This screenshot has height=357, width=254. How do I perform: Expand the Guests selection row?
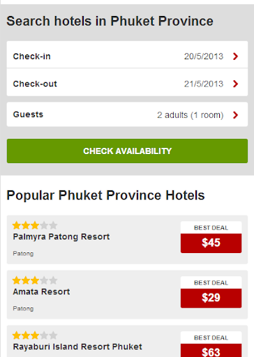[127, 114]
